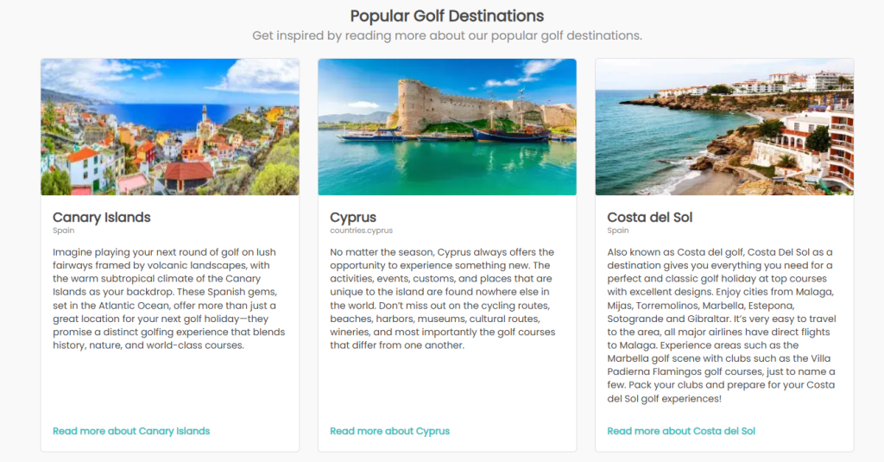Open the Costa del Sol coastline photo

pos(724,127)
